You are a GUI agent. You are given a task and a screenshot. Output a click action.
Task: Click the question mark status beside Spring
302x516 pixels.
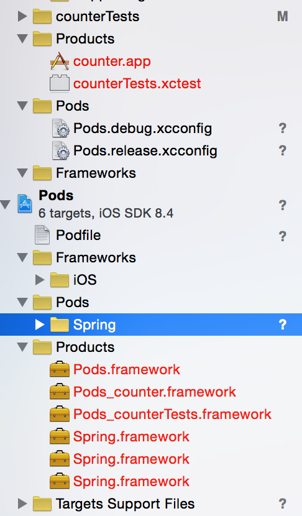pyautogui.click(x=283, y=325)
